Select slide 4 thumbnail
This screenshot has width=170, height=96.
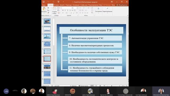[x=47, y=43]
